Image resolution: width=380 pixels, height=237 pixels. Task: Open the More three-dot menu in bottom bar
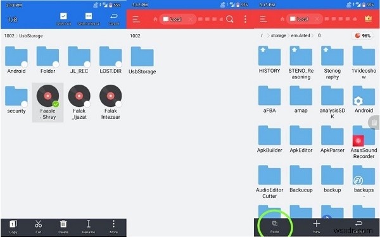[113, 227]
